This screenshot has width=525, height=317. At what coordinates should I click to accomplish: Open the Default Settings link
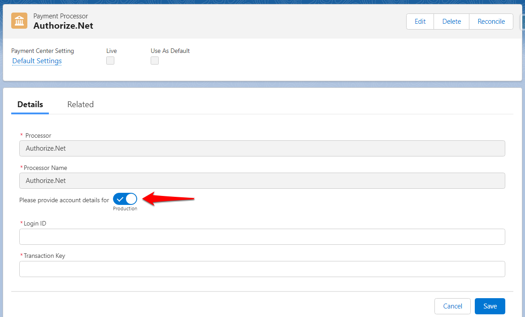(37, 61)
